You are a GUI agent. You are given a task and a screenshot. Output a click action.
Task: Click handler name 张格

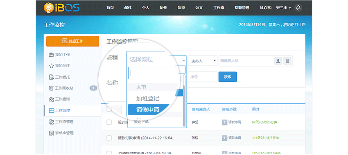[x=195, y=138]
